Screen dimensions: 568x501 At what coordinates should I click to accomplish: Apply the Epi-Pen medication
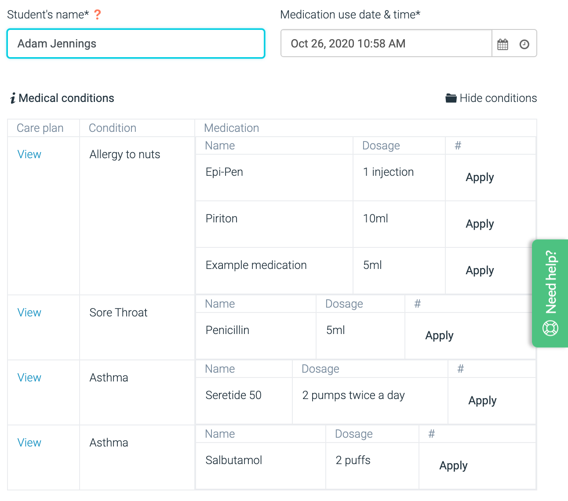click(x=480, y=177)
